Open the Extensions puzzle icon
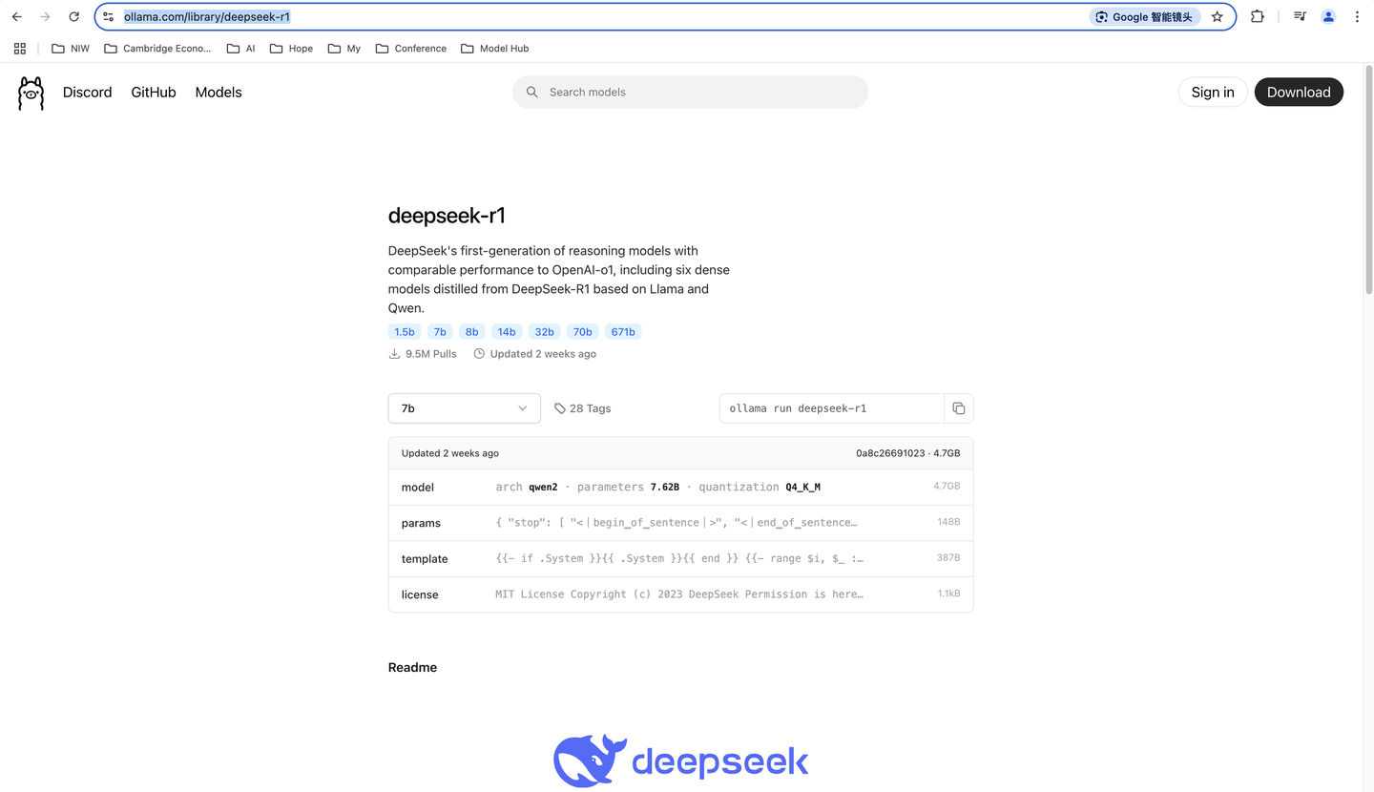Image resolution: width=1374 pixels, height=792 pixels. [x=1258, y=17]
